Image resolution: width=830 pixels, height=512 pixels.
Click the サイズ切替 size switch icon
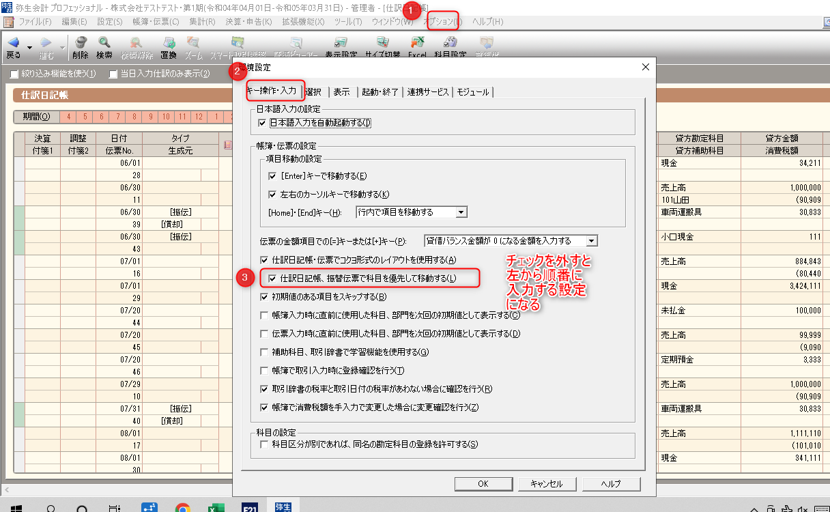point(384,47)
